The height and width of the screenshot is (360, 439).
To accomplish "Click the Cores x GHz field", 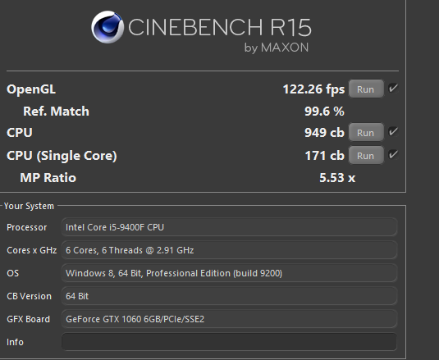I will [229, 250].
